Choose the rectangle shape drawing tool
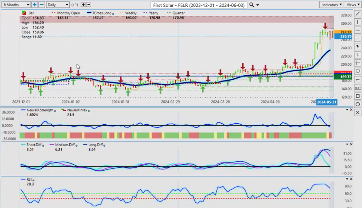The height and width of the screenshot is (208, 362). 357,96
